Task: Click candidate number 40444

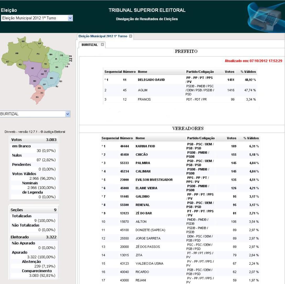Action: point(124,146)
